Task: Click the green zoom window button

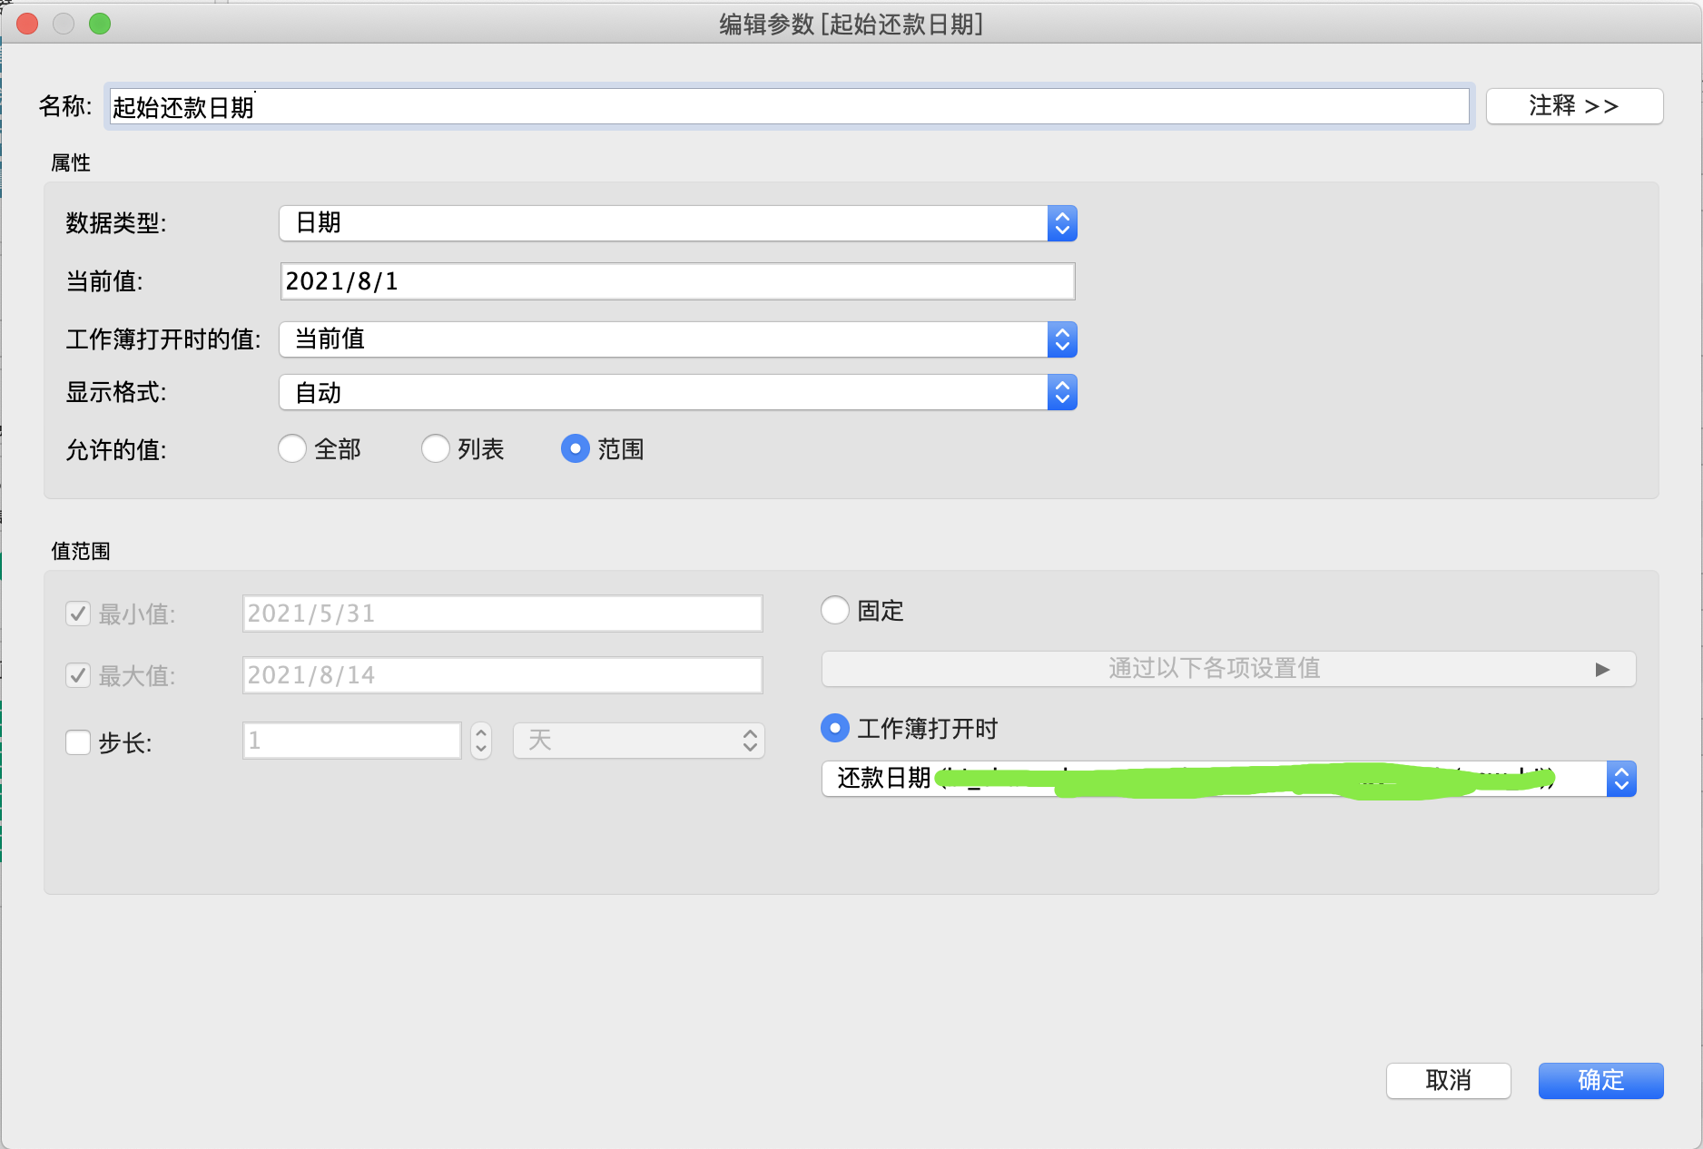Action: tap(100, 24)
